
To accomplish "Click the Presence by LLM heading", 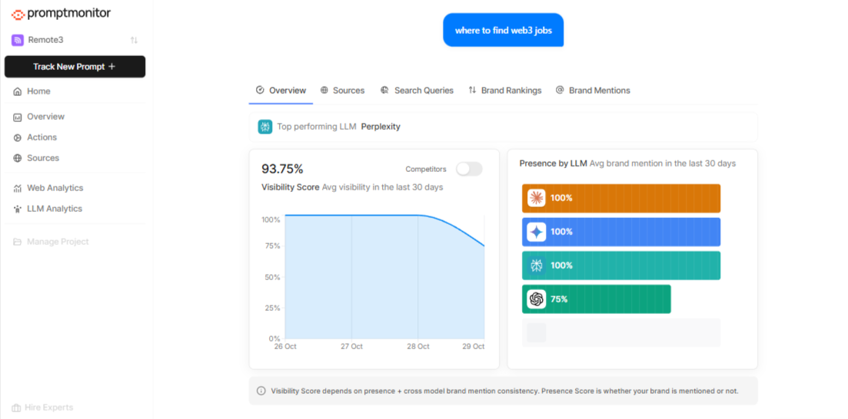I will click(553, 163).
